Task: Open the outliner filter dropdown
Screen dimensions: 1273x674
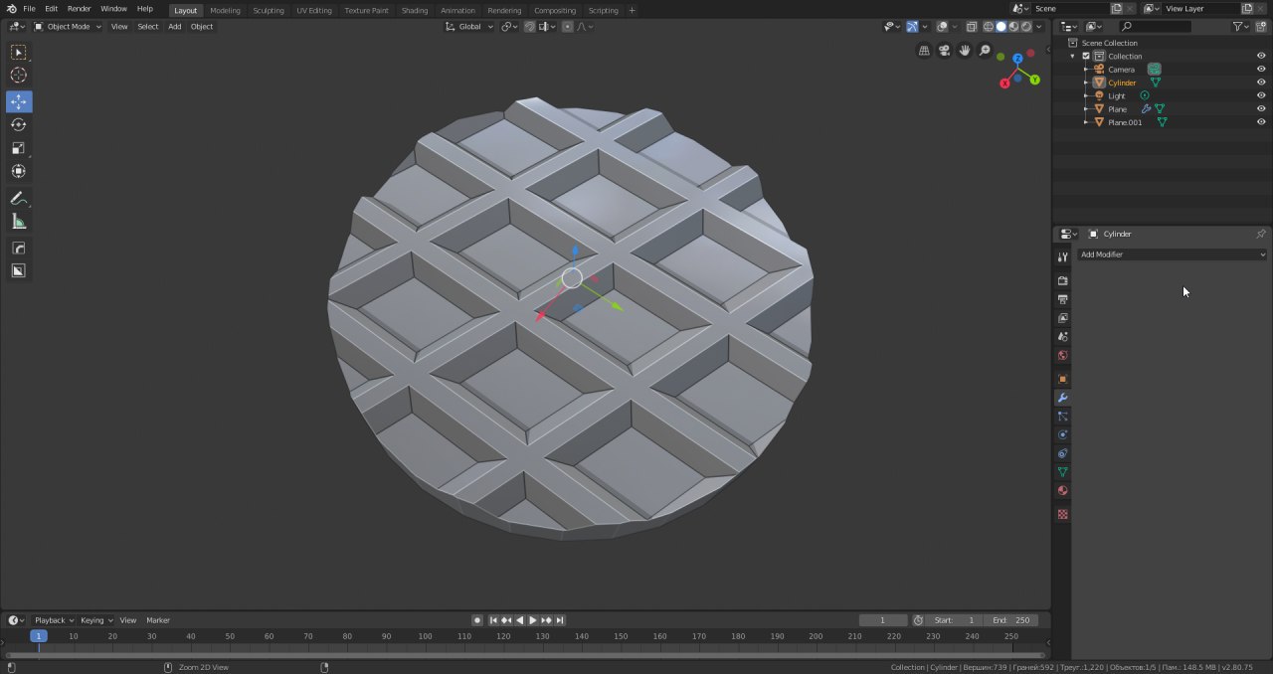Action: (1241, 27)
